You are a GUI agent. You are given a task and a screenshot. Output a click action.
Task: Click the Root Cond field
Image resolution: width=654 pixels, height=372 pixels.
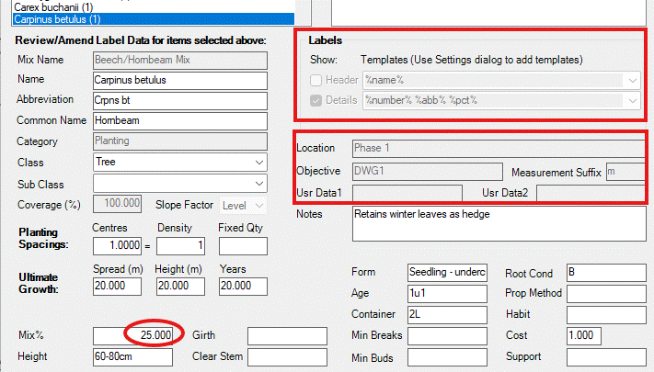(x=605, y=274)
